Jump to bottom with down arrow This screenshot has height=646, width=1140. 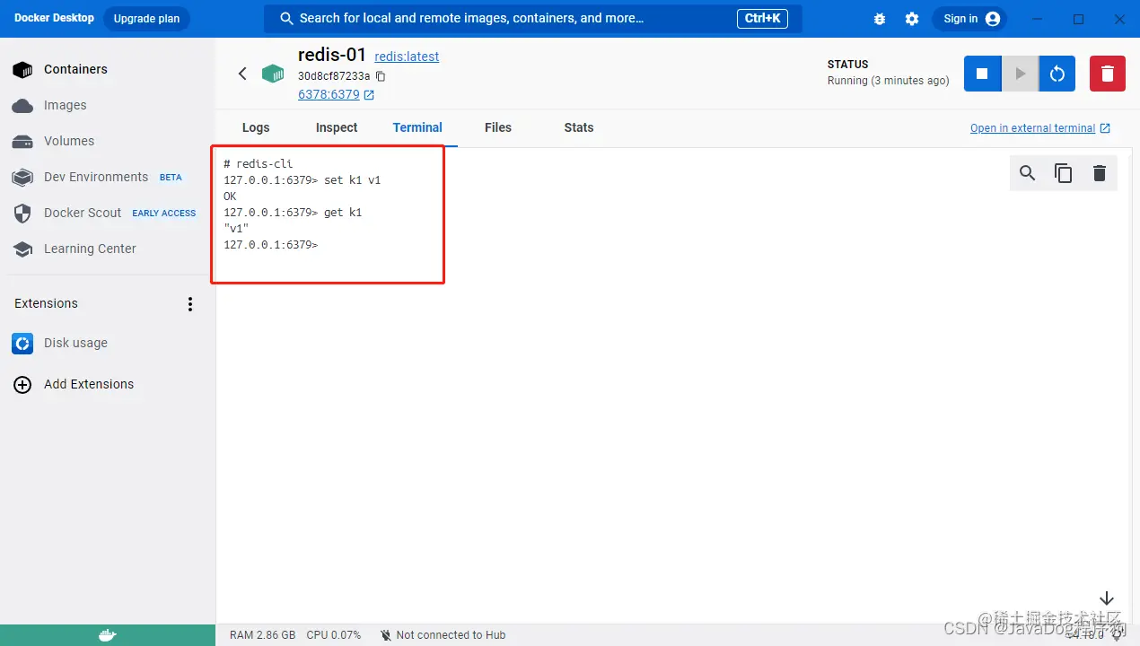click(x=1107, y=598)
